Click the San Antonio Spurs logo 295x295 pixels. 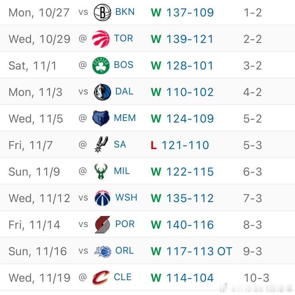coord(101,144)
